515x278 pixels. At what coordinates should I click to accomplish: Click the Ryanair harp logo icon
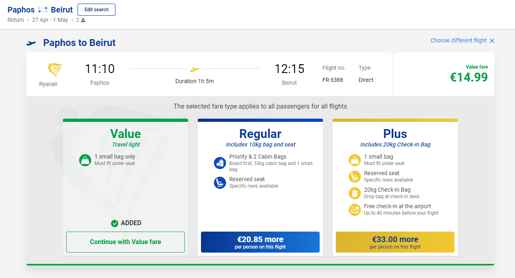pos(55,70)
